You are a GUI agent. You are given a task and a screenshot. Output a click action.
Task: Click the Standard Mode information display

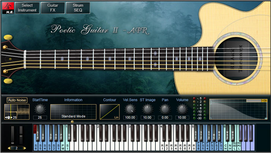tap(73, 112)
